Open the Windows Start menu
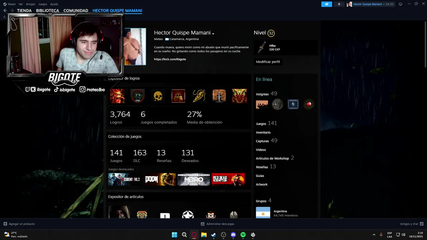This screenshot has height=240, width=427. pos(174,235)
